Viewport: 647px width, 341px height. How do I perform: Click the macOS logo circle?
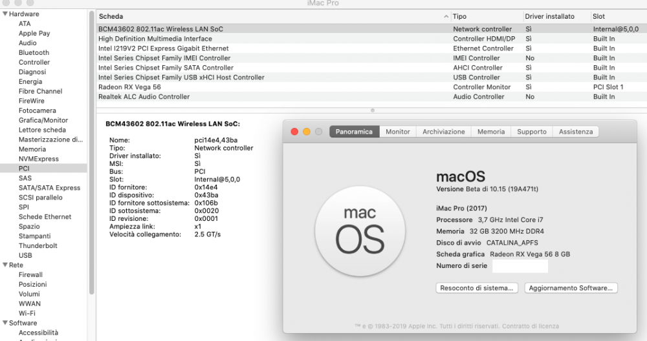click(360, 231)
